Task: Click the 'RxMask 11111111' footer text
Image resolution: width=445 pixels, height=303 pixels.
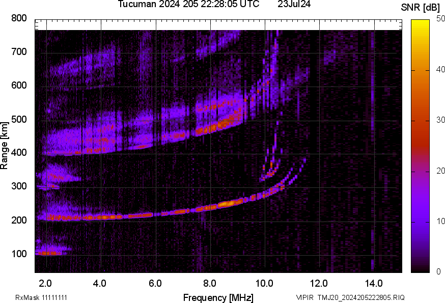Action: click(41, 297)
